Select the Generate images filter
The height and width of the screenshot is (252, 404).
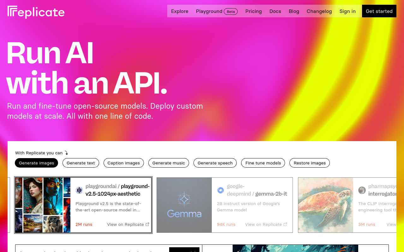[36, 163]
